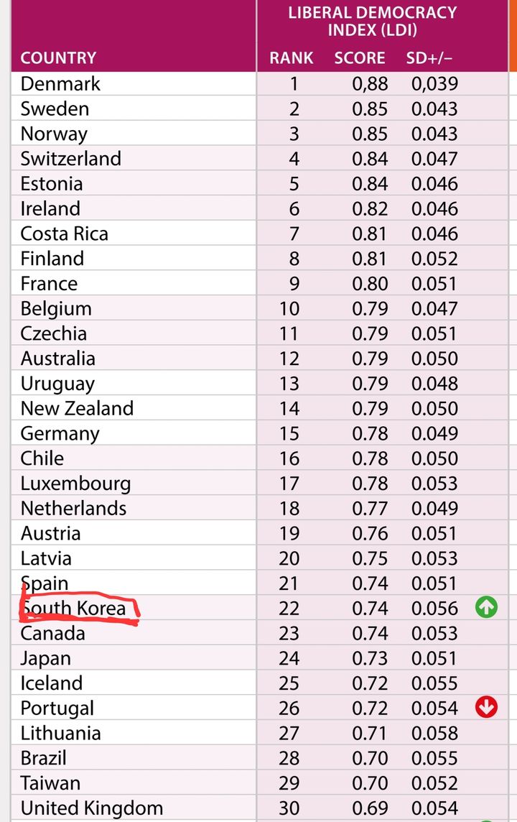Select the New Zealand country cell

click(77, 409)
